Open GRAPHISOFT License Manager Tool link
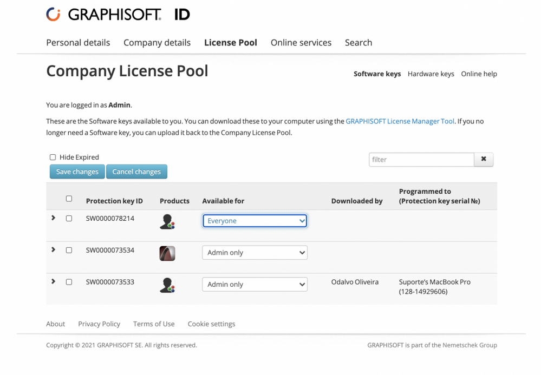Image resolution: width=541 pixels, height=375 pixels. pos(400,121)
